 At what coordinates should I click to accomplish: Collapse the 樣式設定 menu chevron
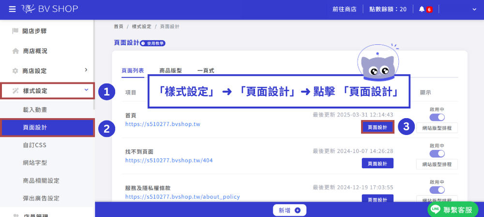(86, 90)
